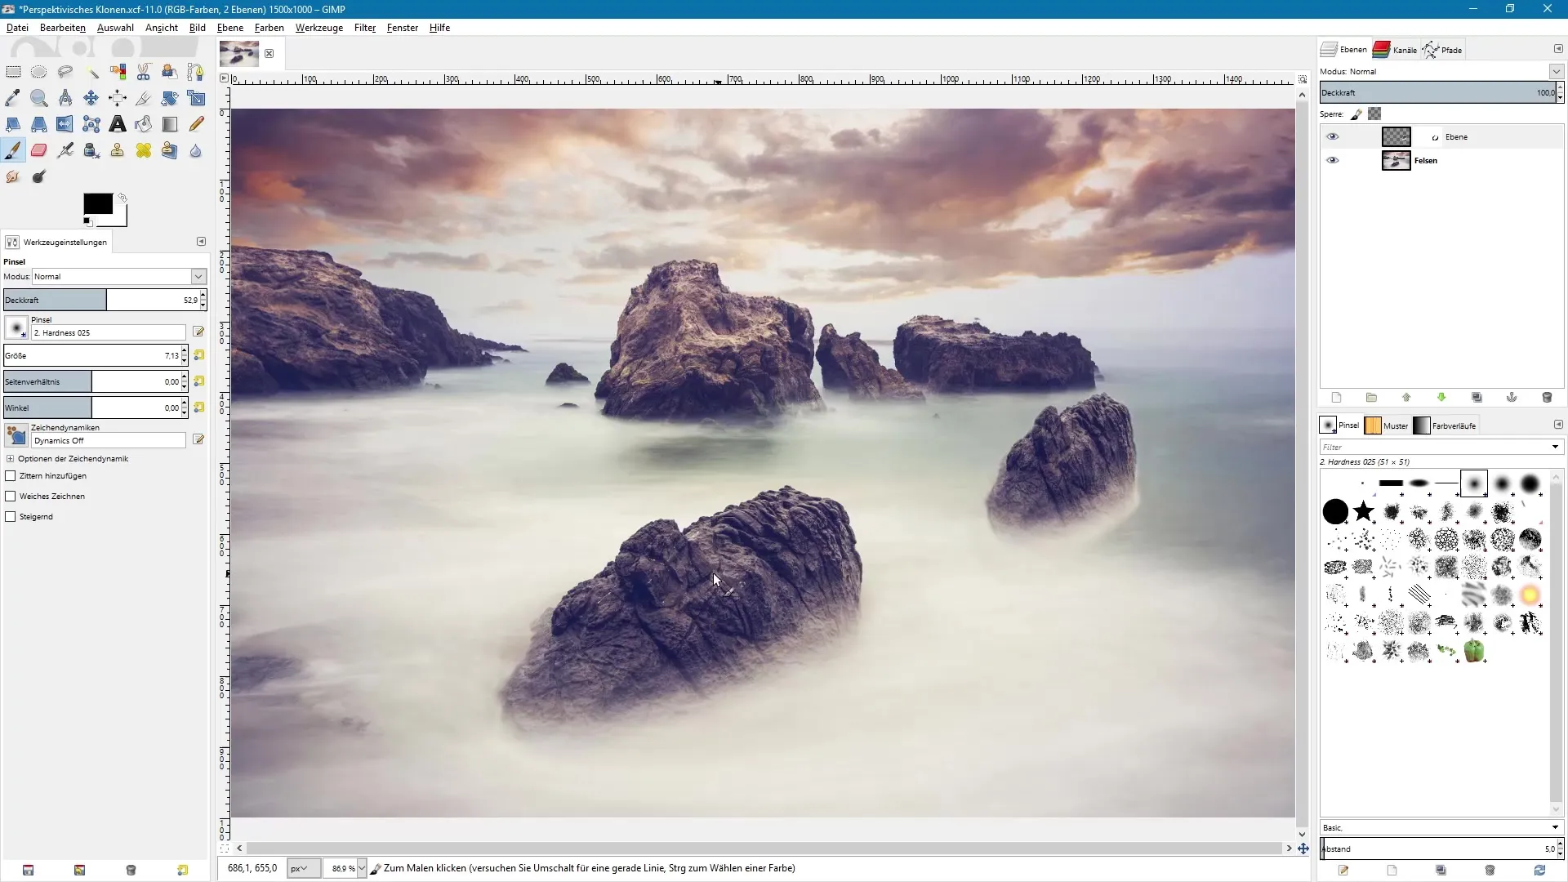Toggle lock pixels brush icon next to Sperre

click(x=1356, y=114)
